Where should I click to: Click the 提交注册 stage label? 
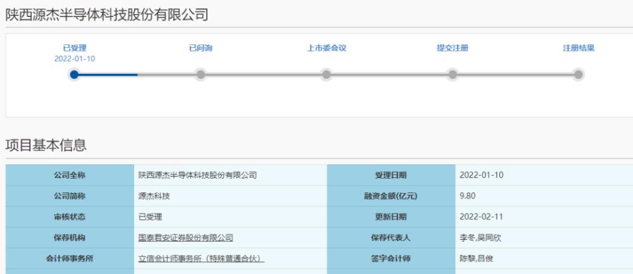point(453,48)
